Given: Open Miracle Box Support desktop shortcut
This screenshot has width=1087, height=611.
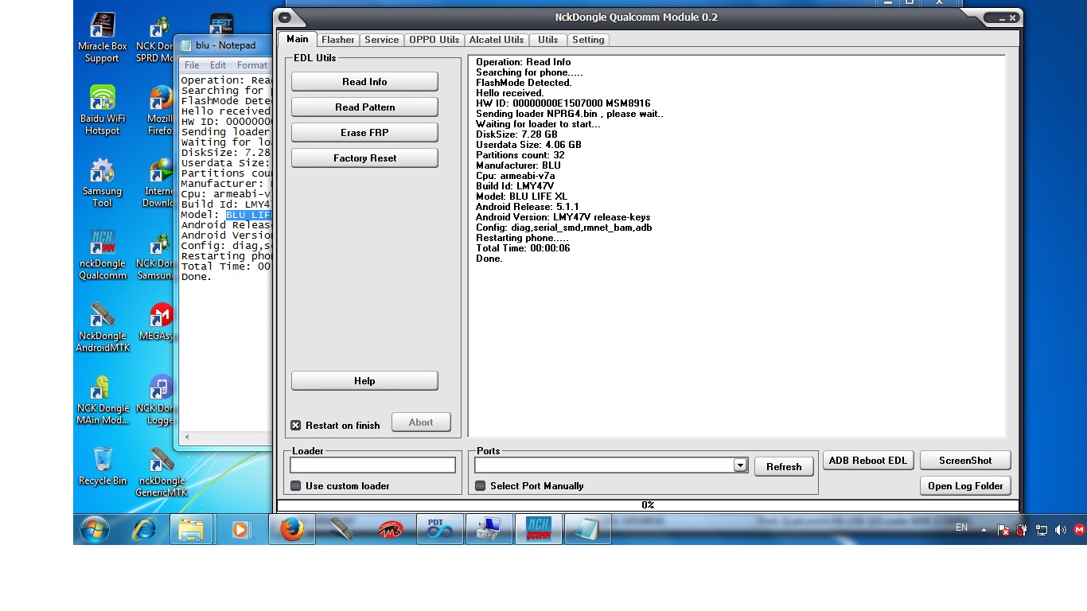Looking at the screenshot, I should click(x=102, y=38).
